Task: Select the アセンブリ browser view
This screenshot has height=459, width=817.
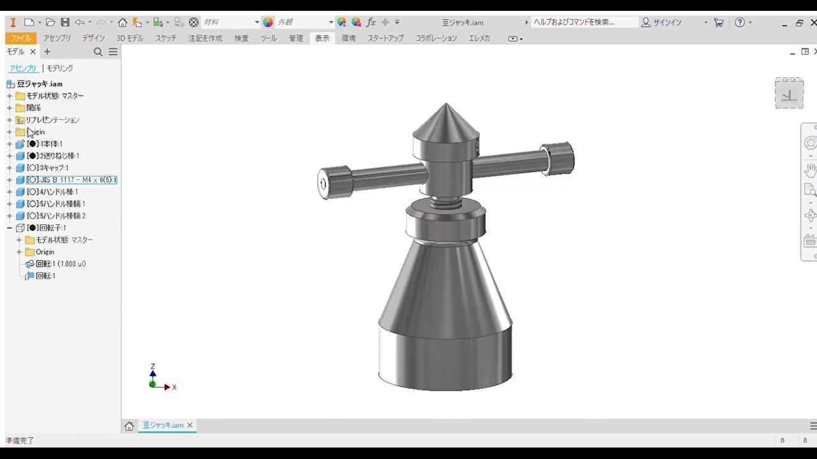Action: [23, 68]
